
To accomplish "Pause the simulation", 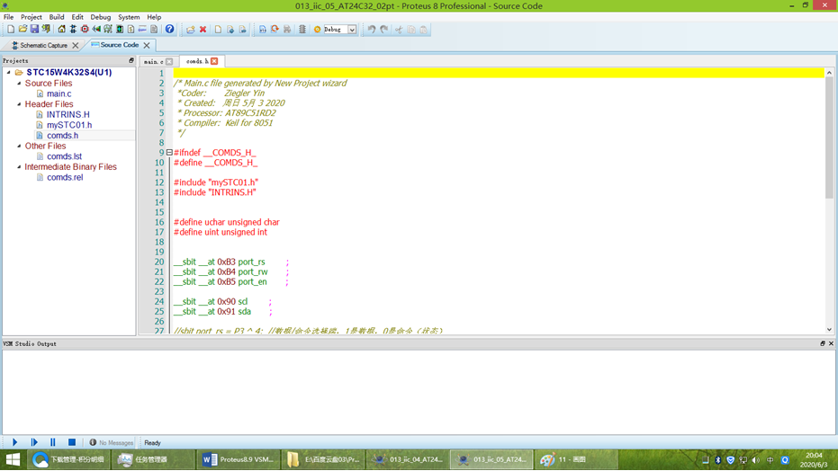I will tap(52, 442).
